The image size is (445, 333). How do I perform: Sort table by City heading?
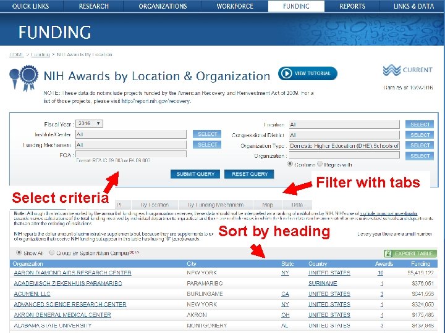(192, 264)
